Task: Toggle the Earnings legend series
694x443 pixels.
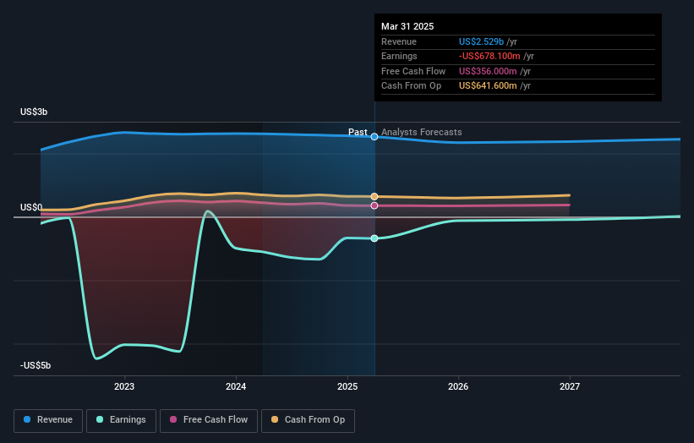Action: tap(121, 420)
